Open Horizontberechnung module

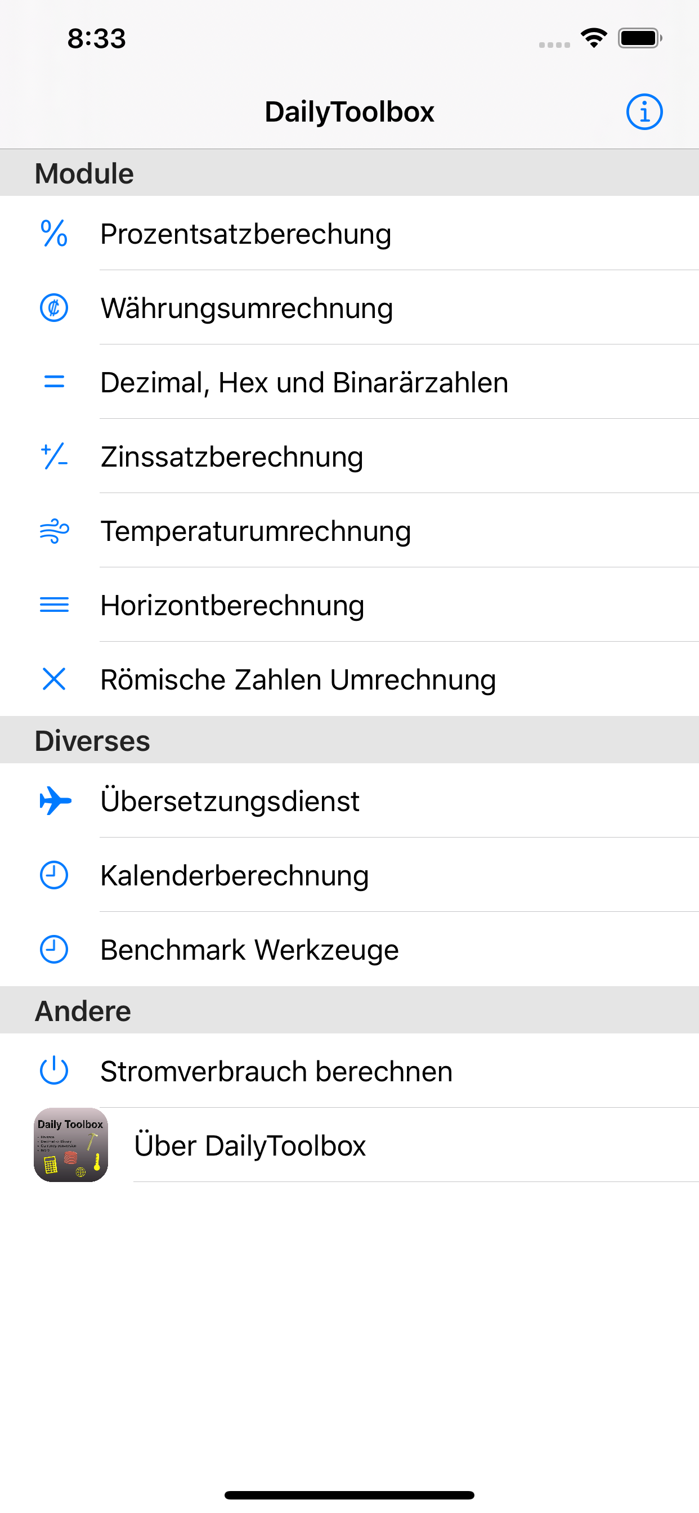click(x=349, y=605)
